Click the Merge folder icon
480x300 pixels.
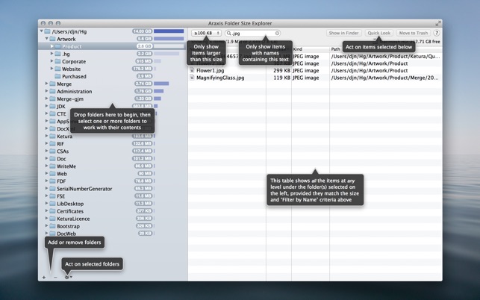point(52,84)
